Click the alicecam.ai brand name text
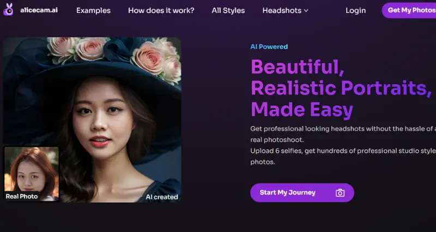 (38, 10)
